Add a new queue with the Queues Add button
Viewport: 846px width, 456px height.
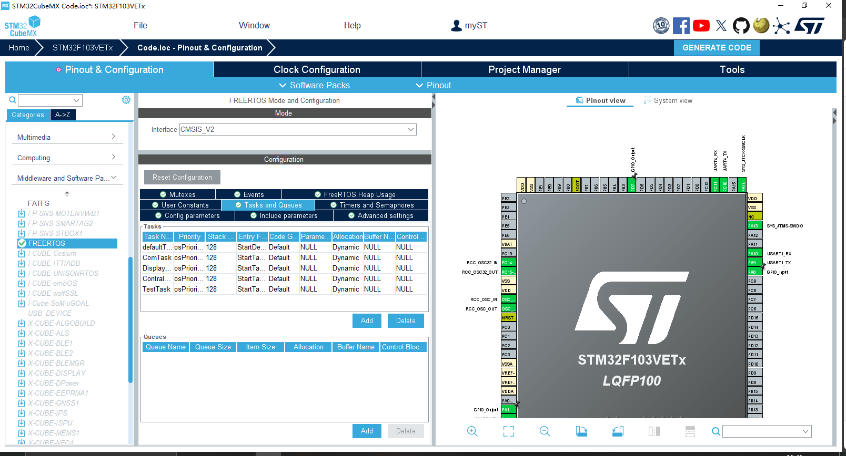tap(367, 431)
